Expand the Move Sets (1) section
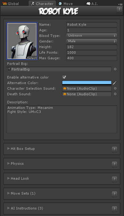Screen dimensions: 124x216 pos(21,193)
